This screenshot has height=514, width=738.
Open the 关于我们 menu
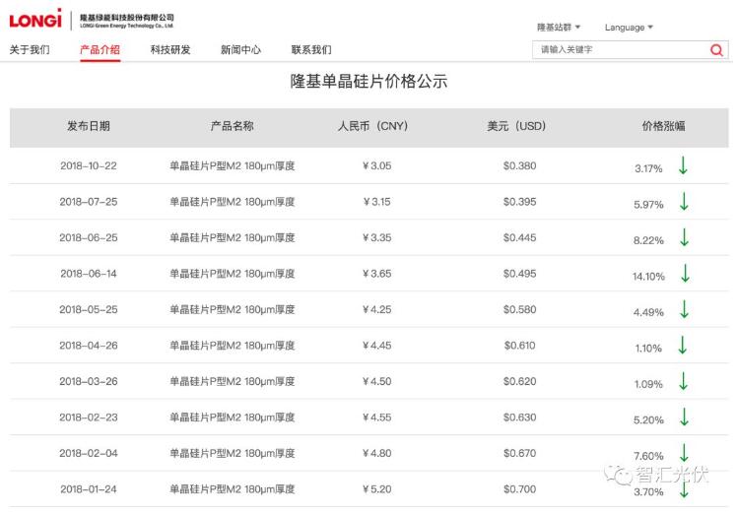tap(30, 50)
